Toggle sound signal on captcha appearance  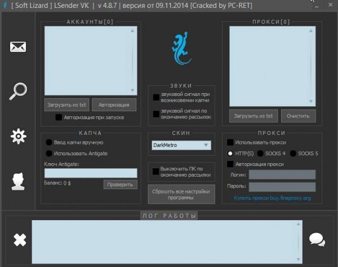(x=156, y=97)
